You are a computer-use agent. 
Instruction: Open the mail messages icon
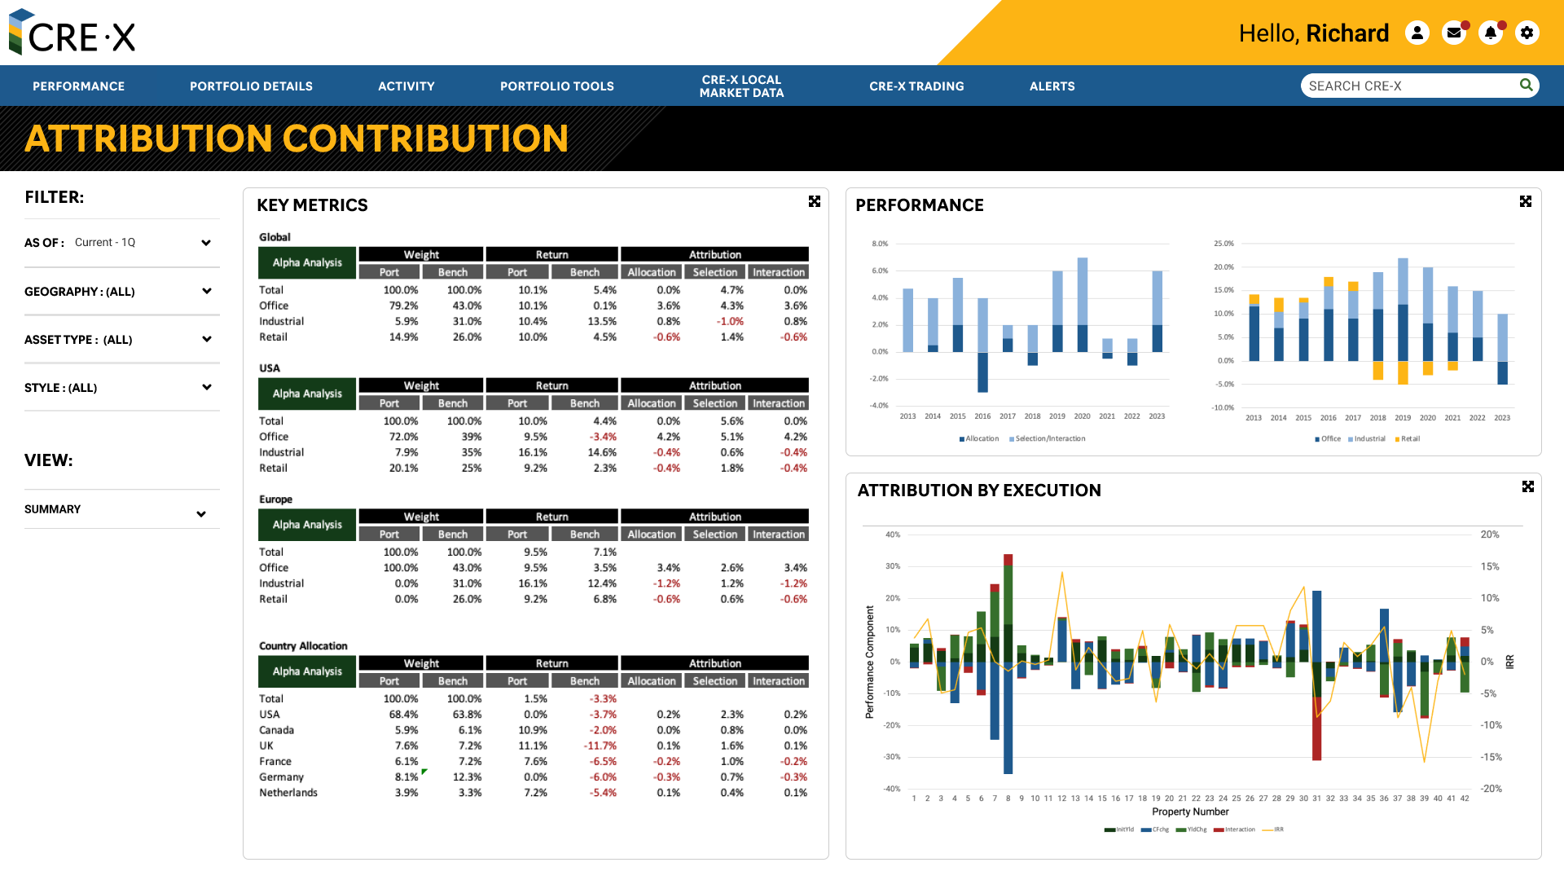(x=1454, y=33)
